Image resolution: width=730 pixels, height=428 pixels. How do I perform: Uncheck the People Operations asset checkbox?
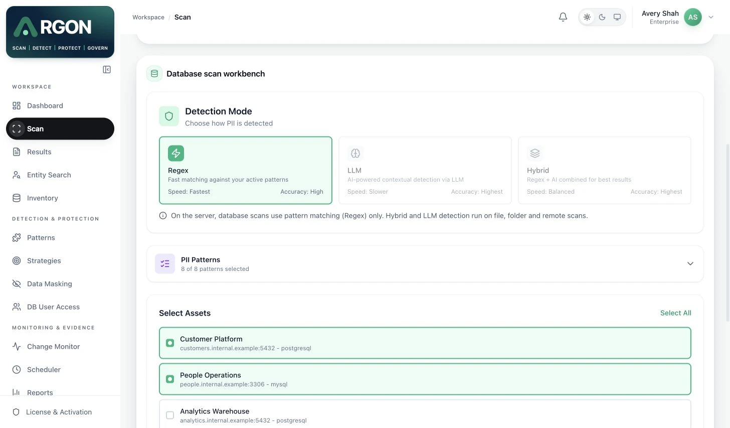pyautogui.click(x=170, y=379)
